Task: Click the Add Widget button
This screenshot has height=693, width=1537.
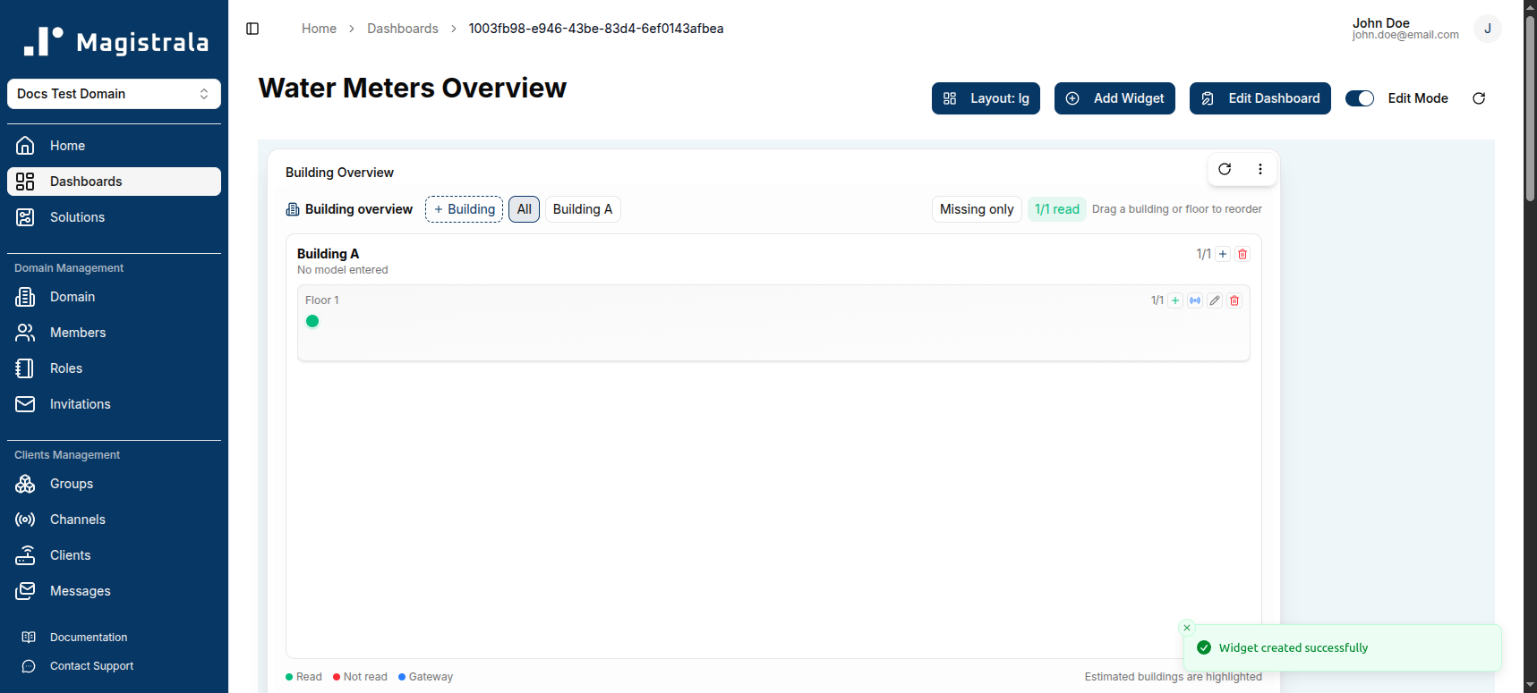Action: click(1114, 98)
